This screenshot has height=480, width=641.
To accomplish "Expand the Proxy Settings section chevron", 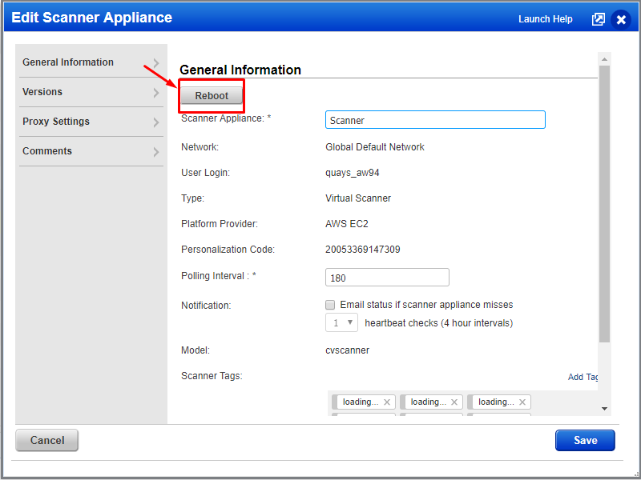I will 158,122.
